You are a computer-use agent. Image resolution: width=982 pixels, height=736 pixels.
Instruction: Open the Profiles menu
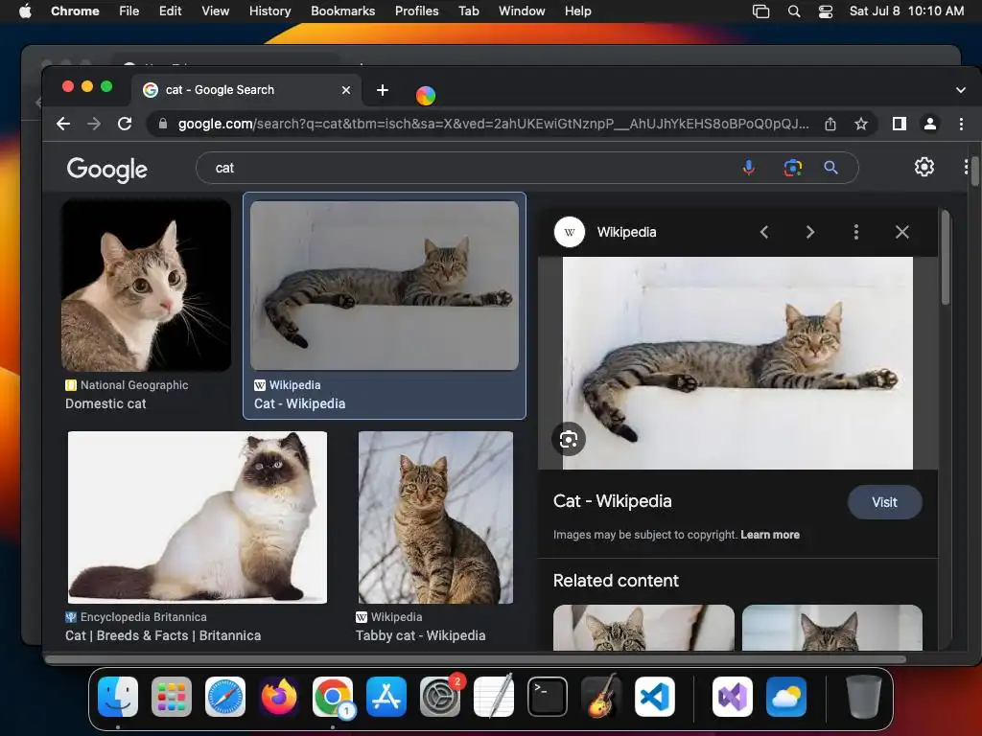[x=416, y=11]
